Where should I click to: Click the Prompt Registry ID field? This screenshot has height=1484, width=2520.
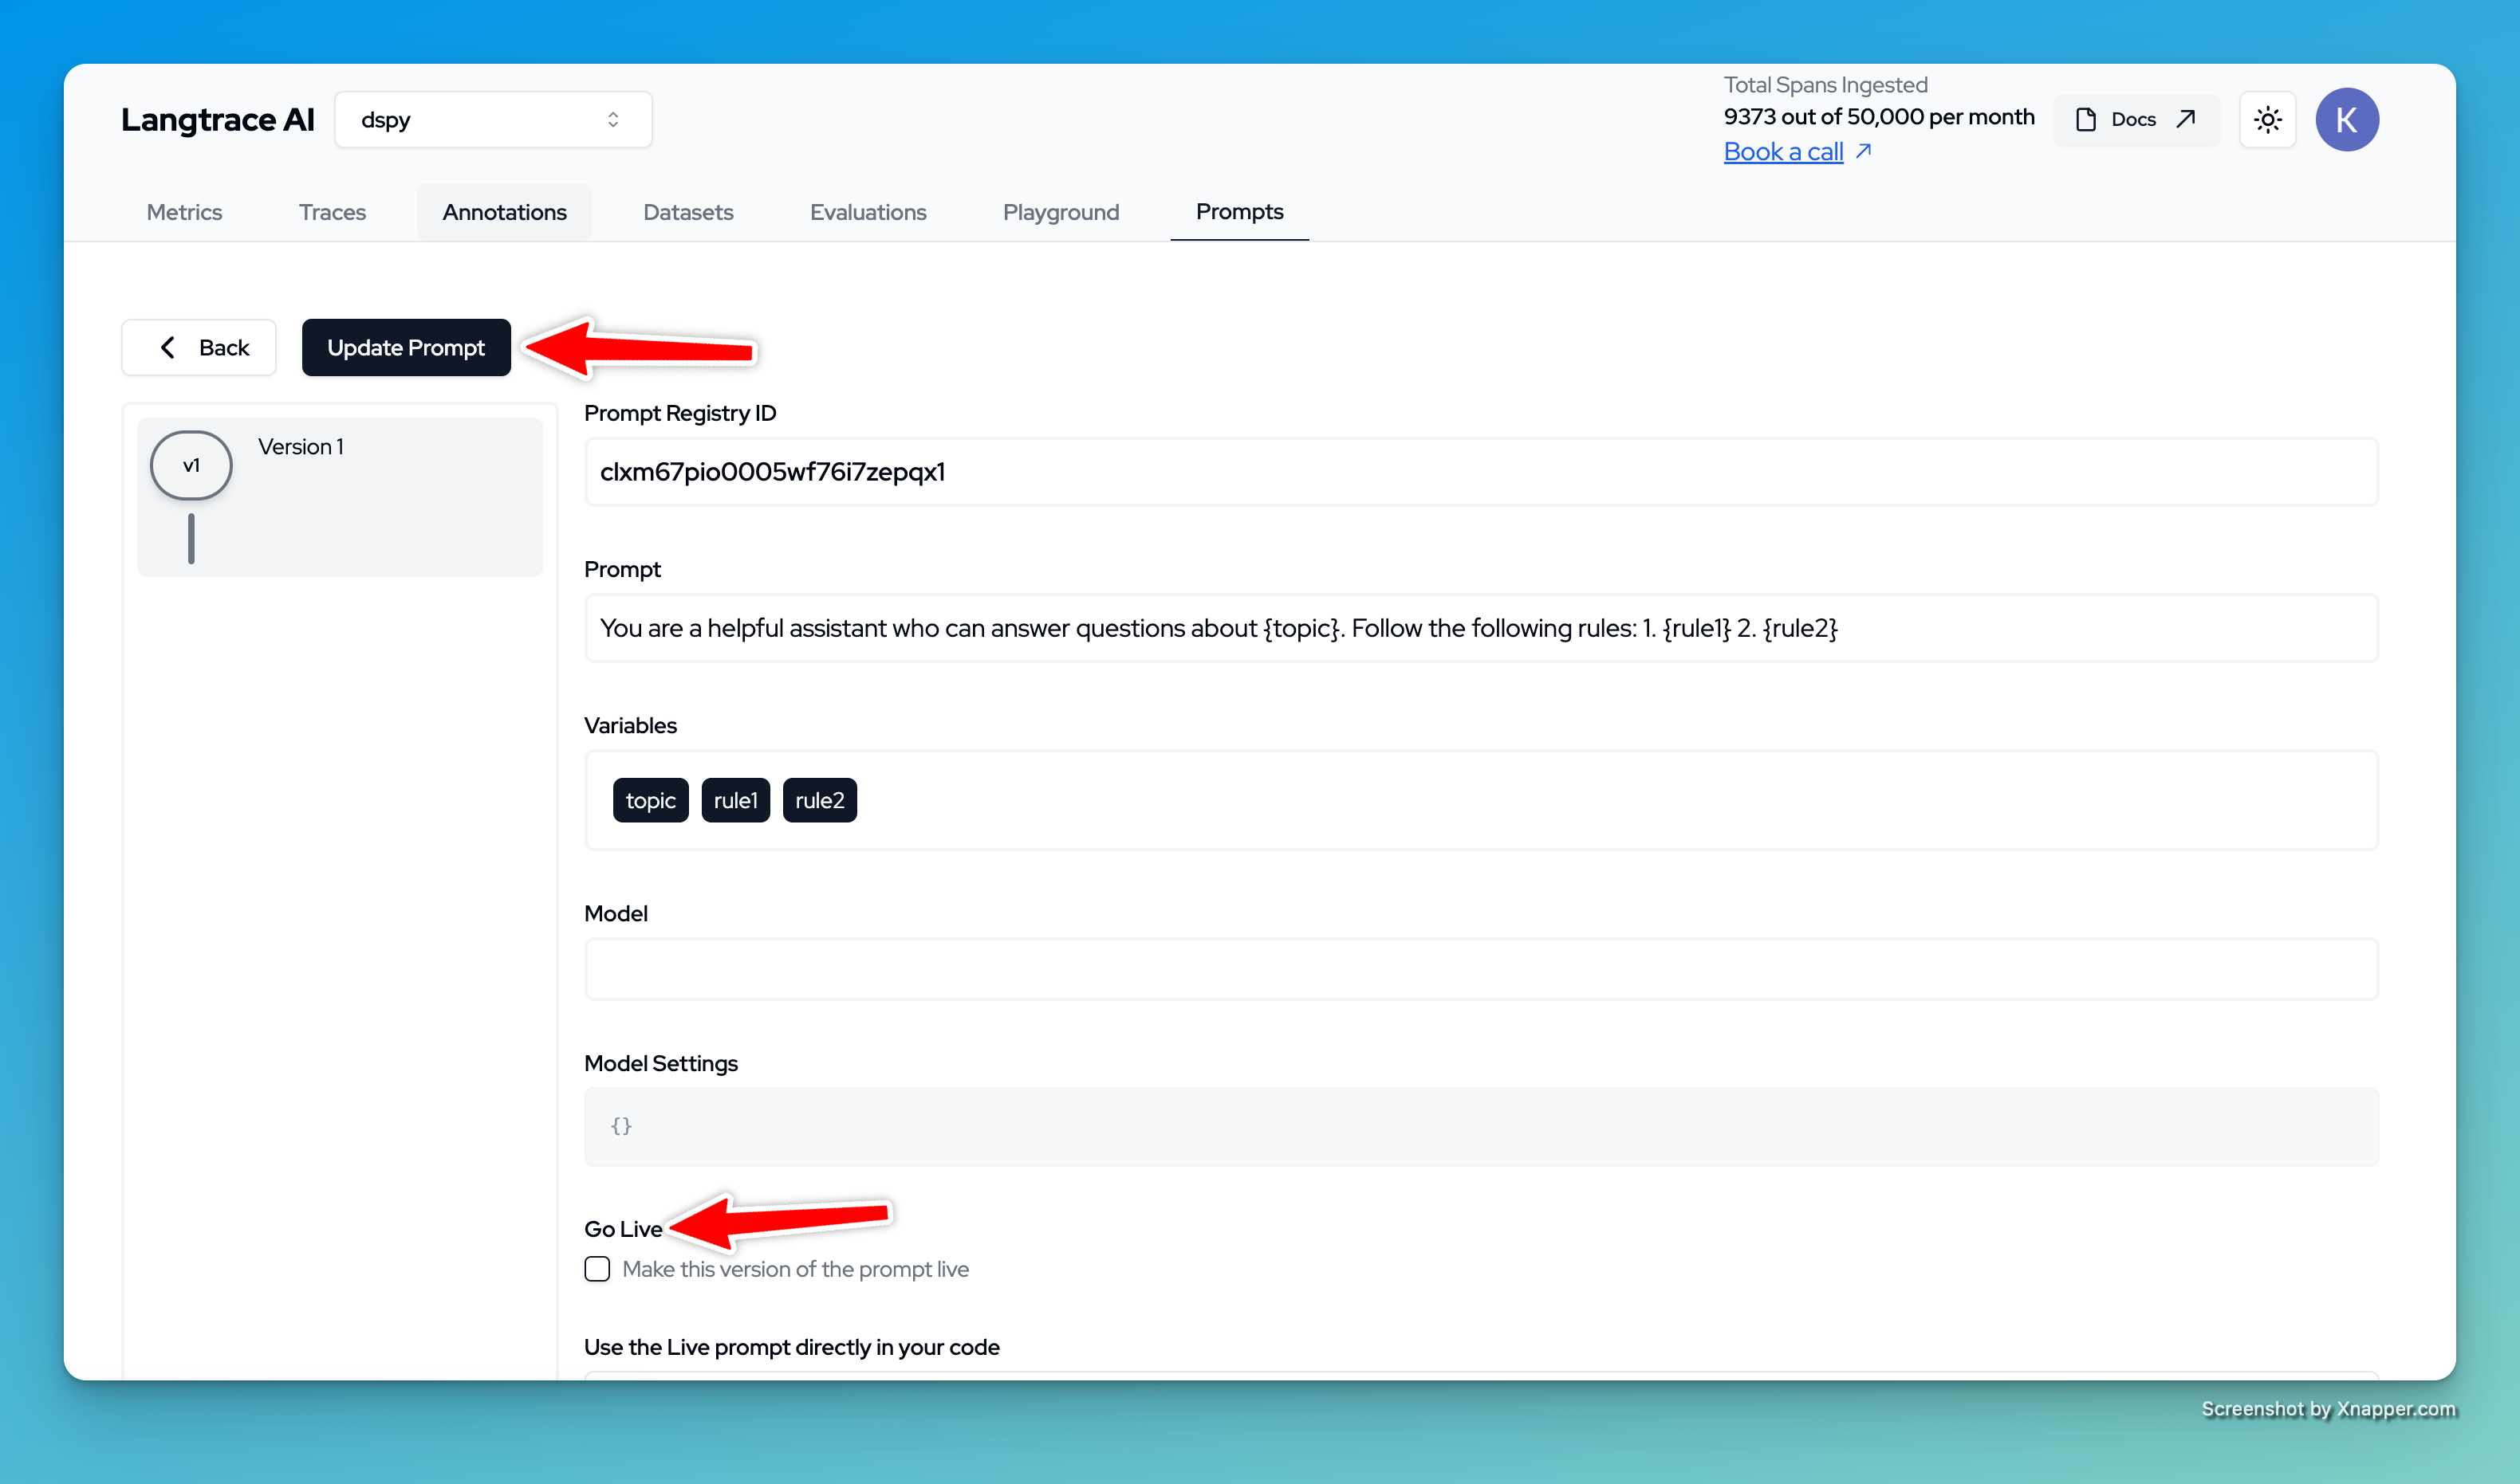point(1481,472)
